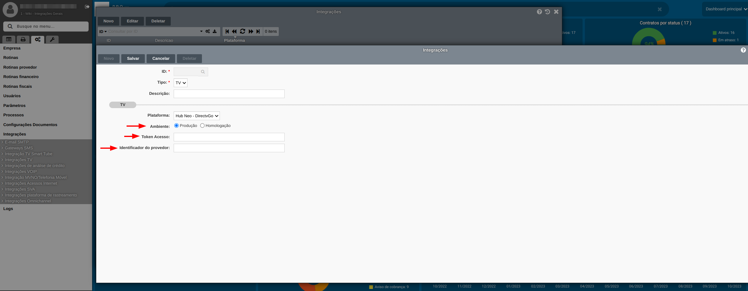
Task: Click the Identificador do provedor field
Action: point(229,148)
